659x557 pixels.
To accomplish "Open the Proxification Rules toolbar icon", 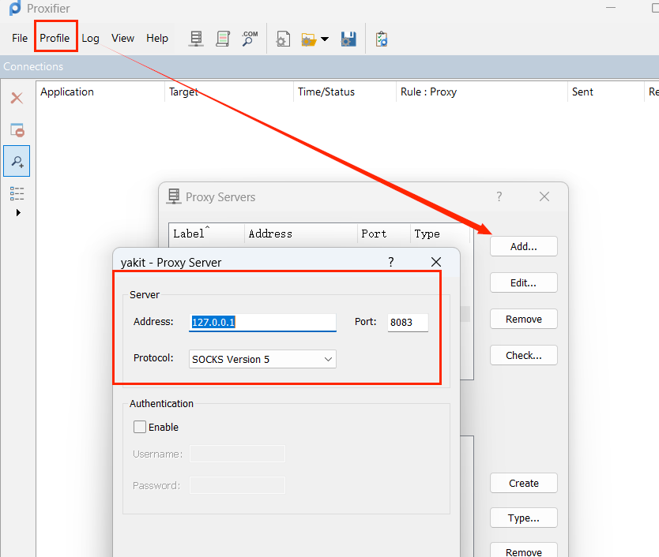I will point(223,39).
